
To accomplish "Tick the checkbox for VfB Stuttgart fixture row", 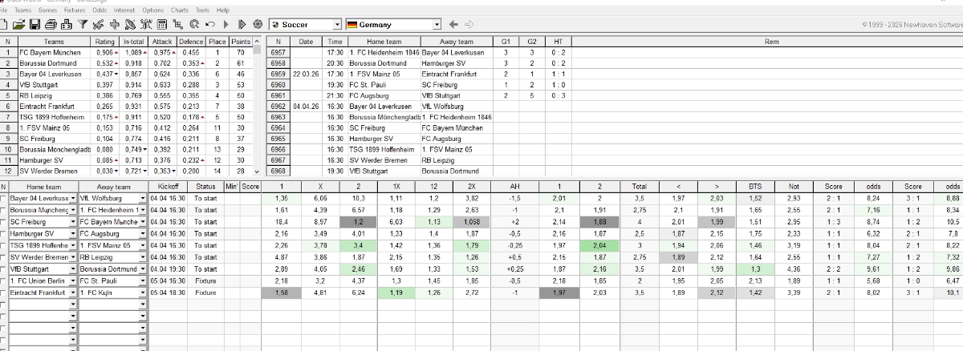I will pos(4,269).
